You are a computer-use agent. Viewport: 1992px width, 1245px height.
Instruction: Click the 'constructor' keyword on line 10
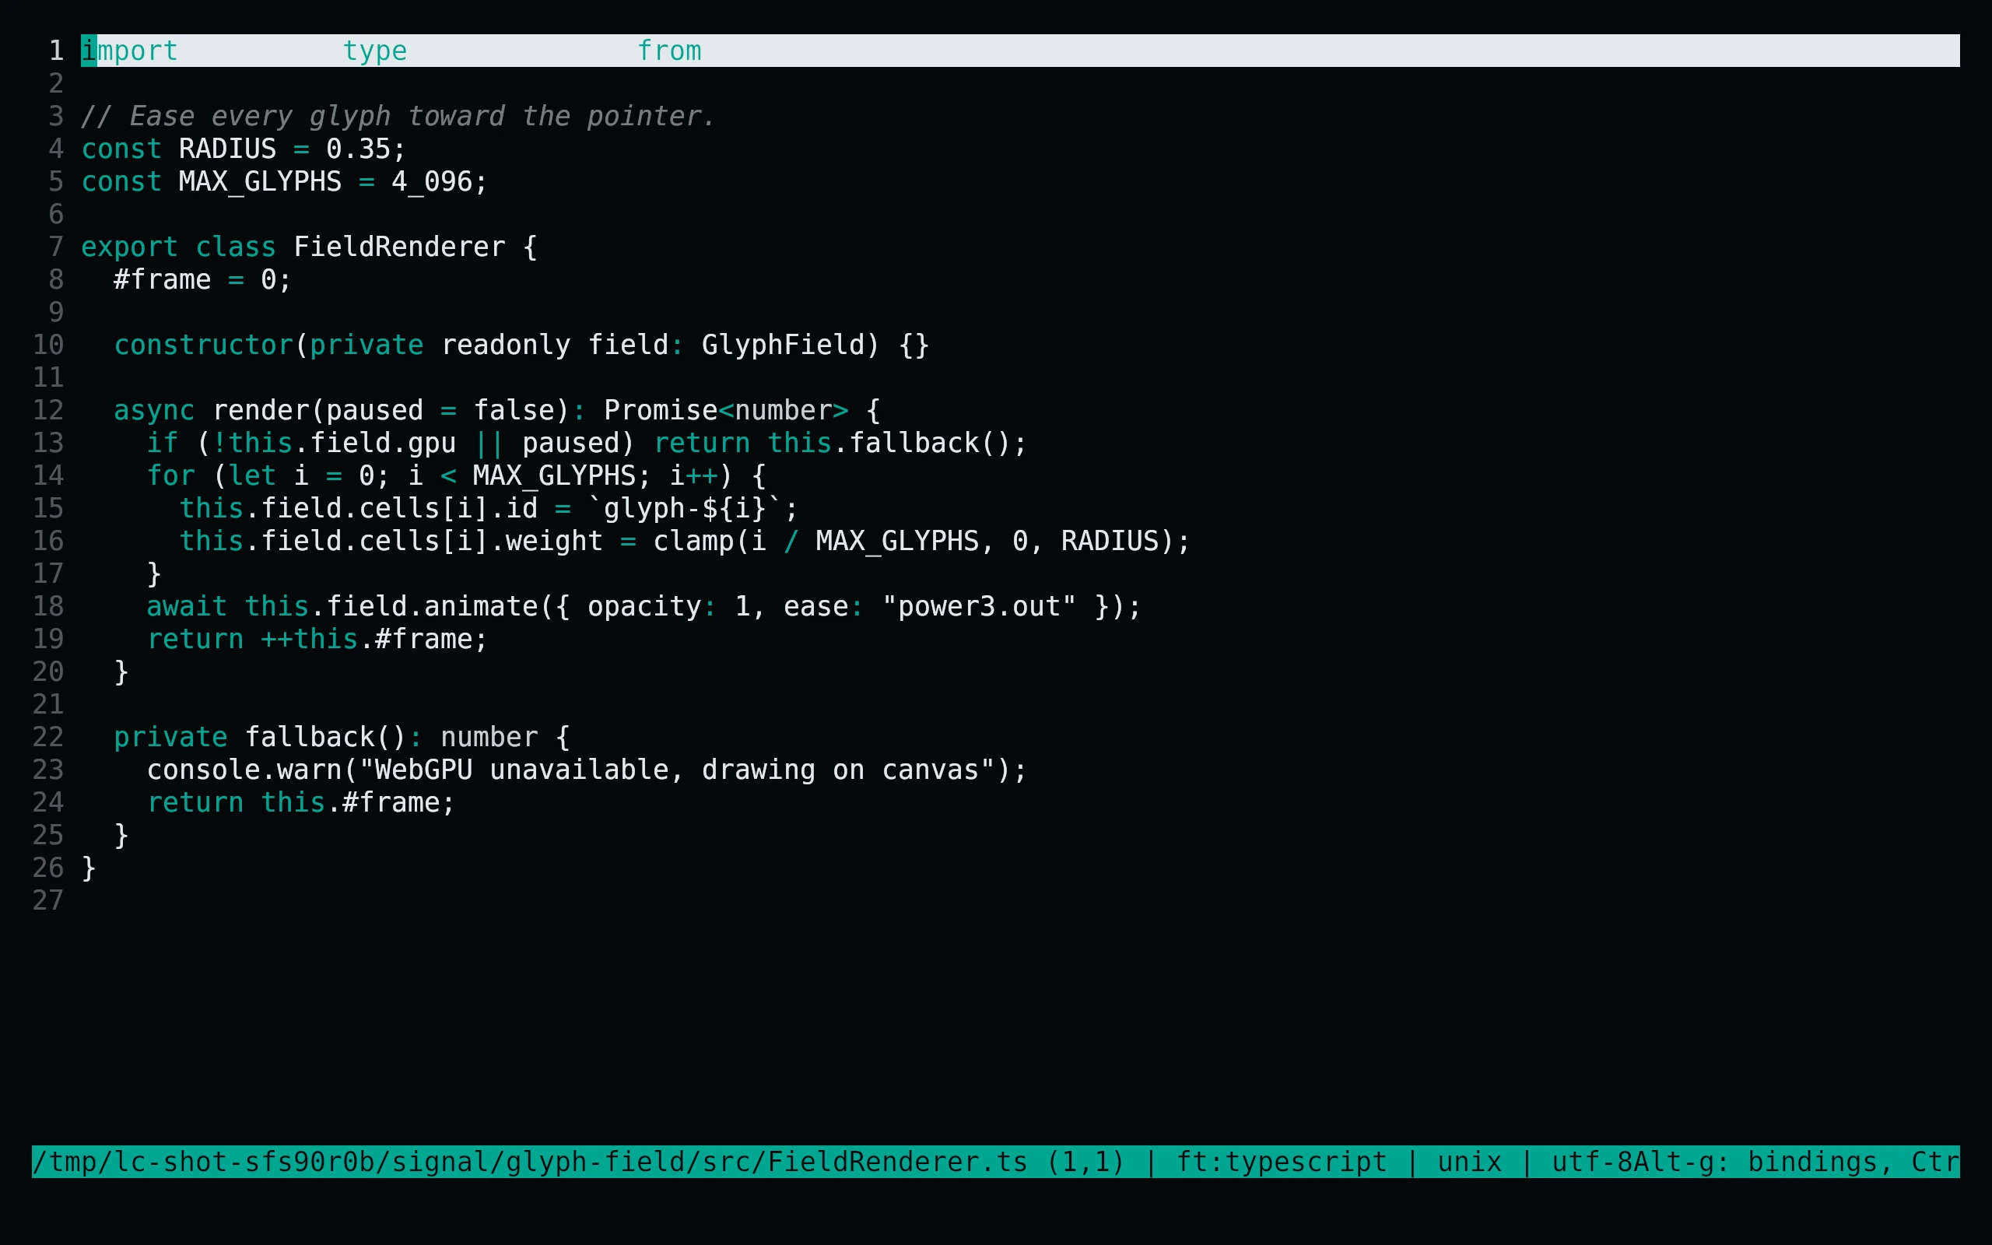pos(203,345)
